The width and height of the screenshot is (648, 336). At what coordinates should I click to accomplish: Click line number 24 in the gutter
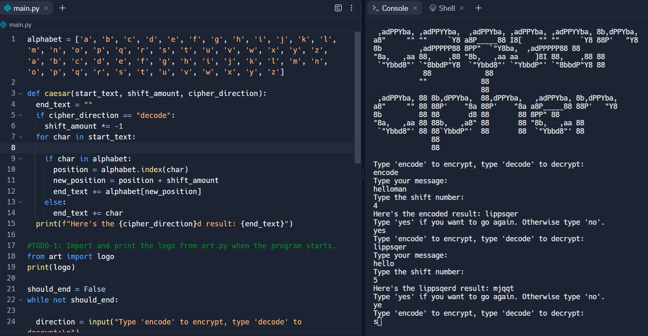pos(12,322)
